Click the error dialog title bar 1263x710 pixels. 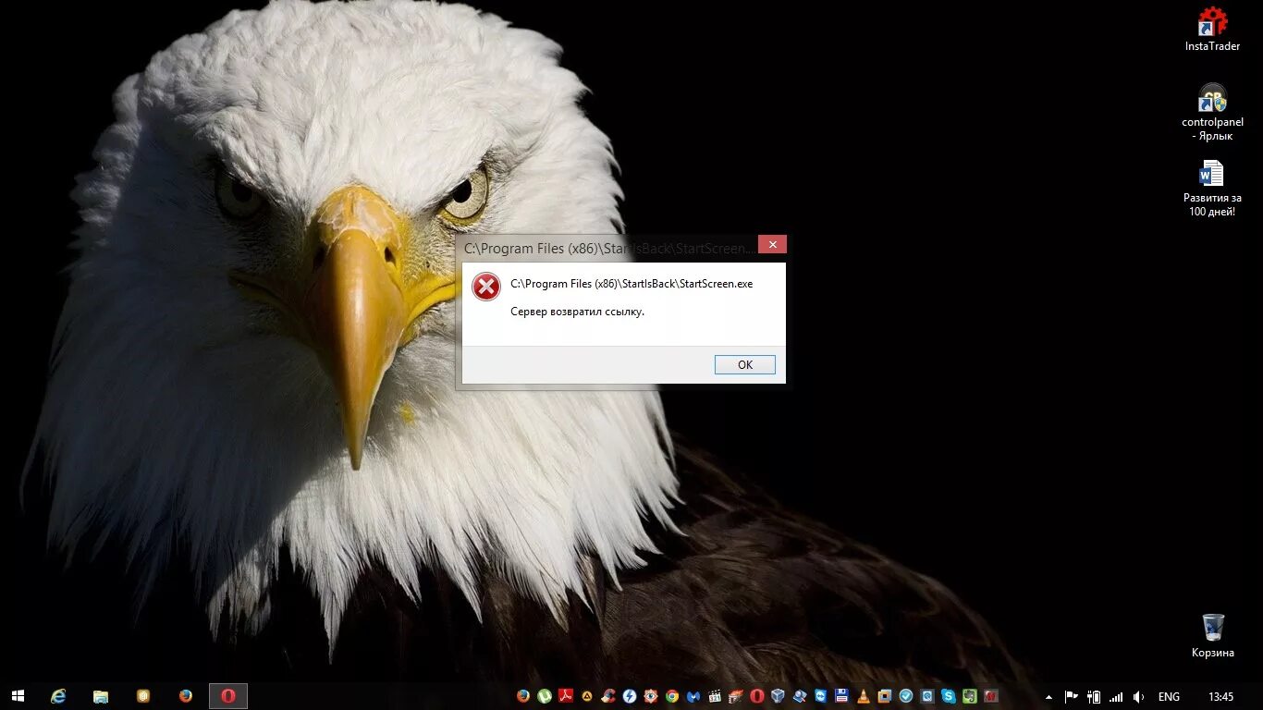click(x=607, y=248)
